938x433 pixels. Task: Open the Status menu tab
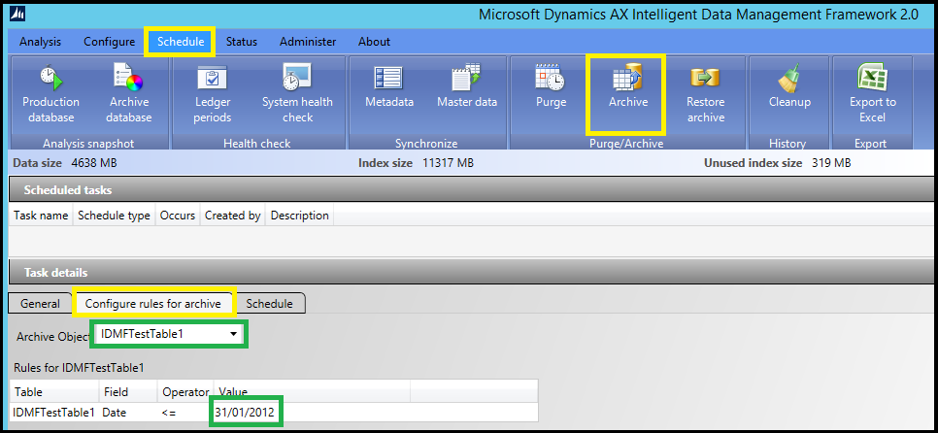coord(242,42)
